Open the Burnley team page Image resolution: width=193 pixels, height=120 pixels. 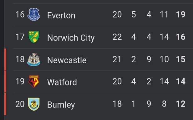61,105
